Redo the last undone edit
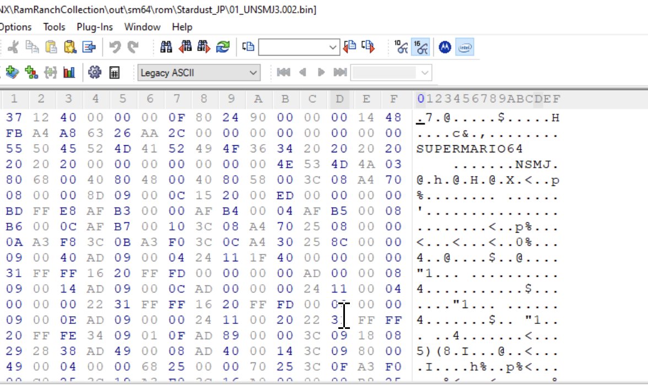The width and height of the screenshot is (648, 385). click(x=133, y=47)
